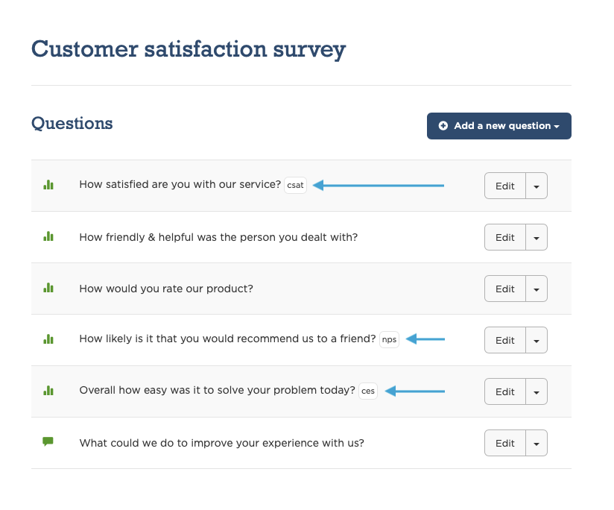Click the ces tag beside the ease question

367,391
